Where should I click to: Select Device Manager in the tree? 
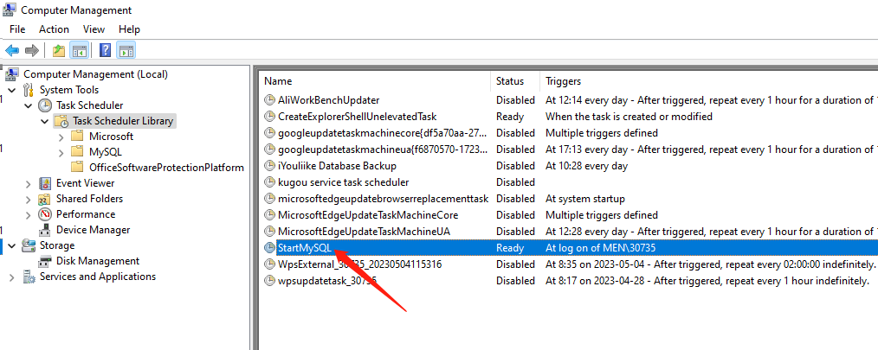coord(93,230)
